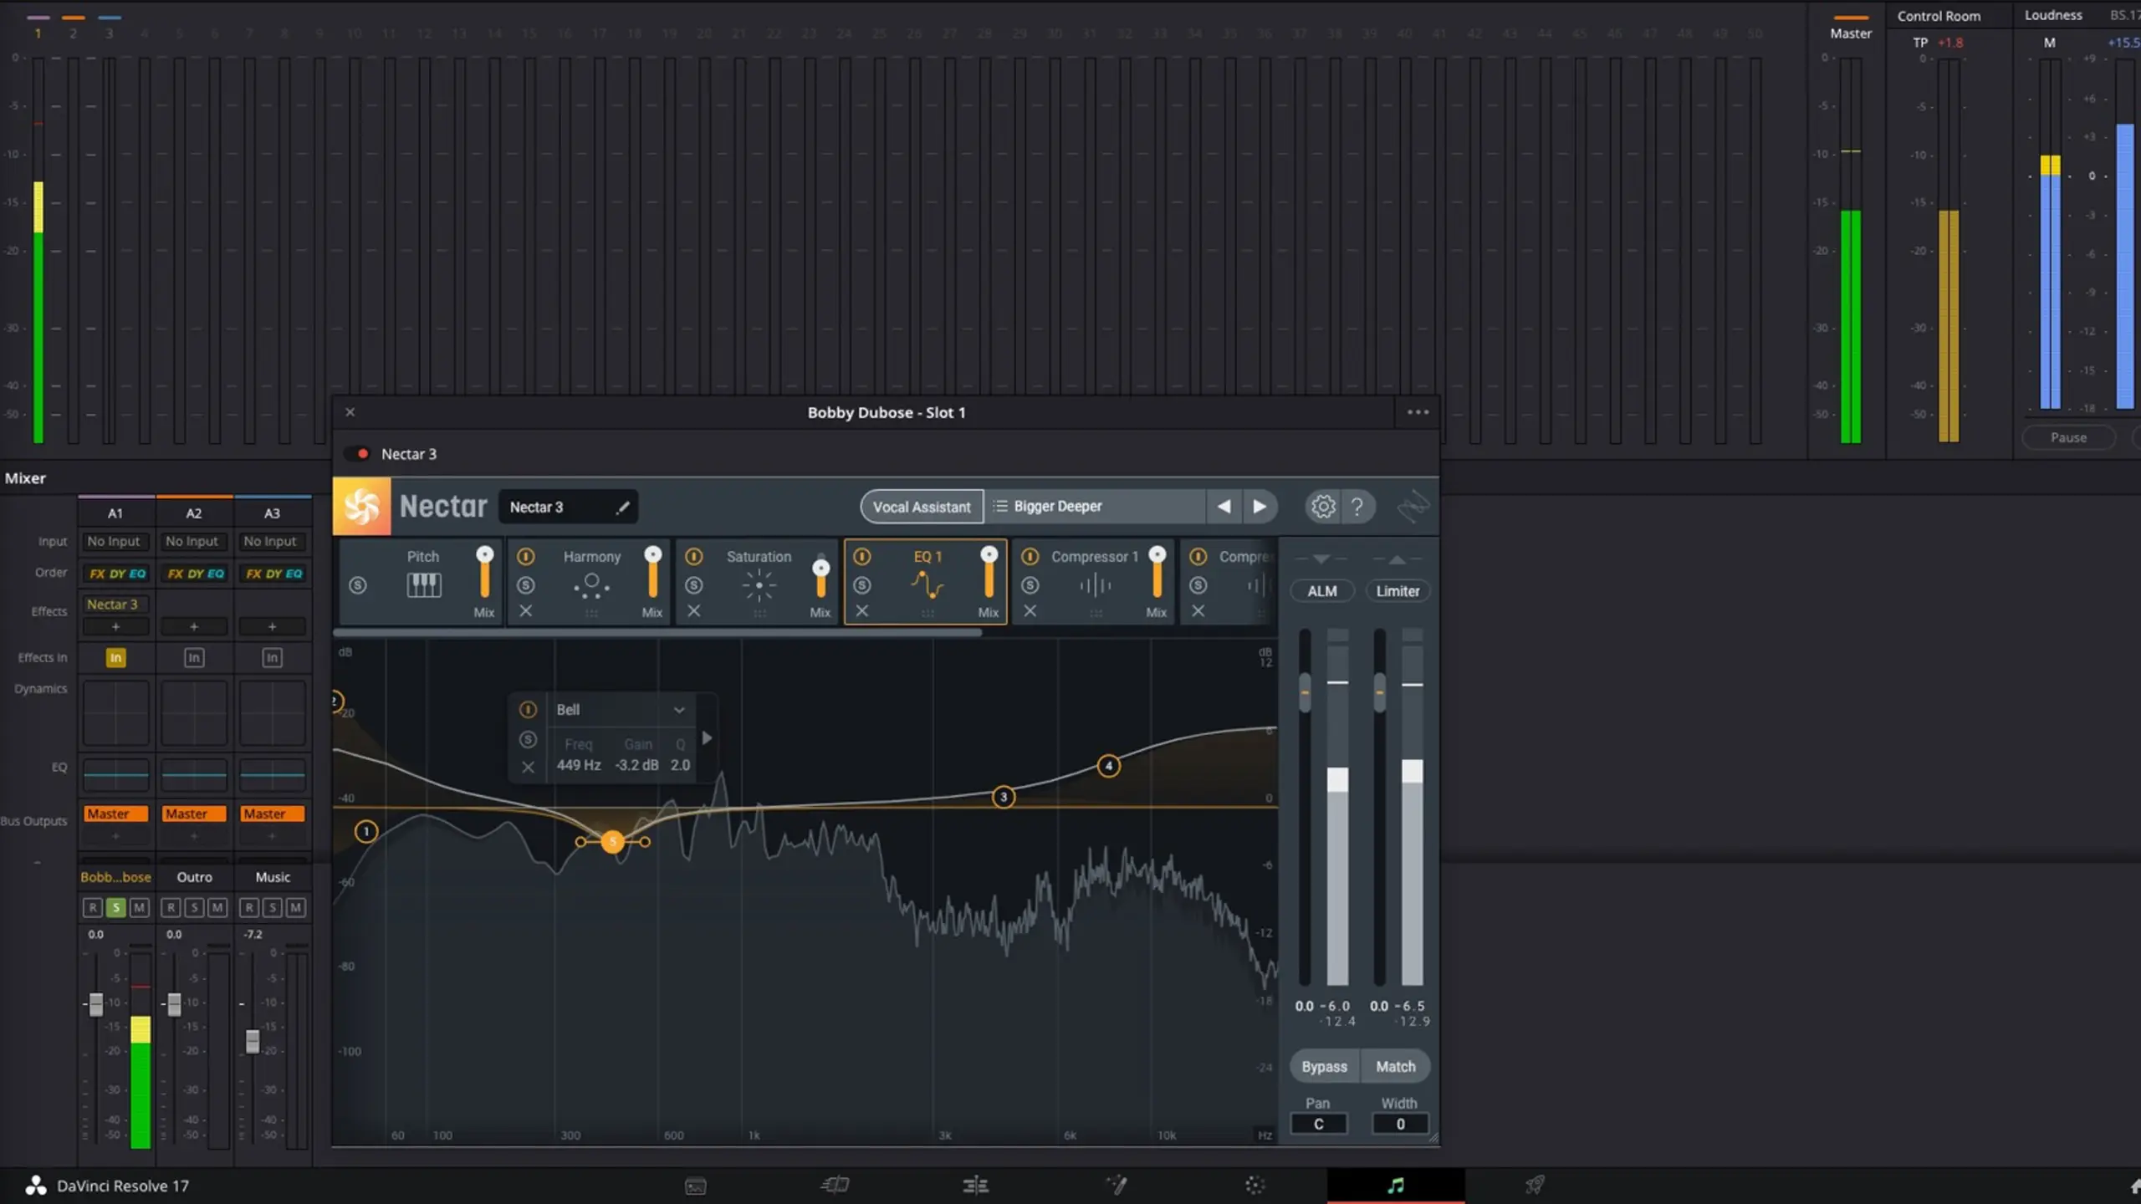Enable Effects In on track A2
The width and height of the screenshot is (2141, 1204).
coord(194,658)
